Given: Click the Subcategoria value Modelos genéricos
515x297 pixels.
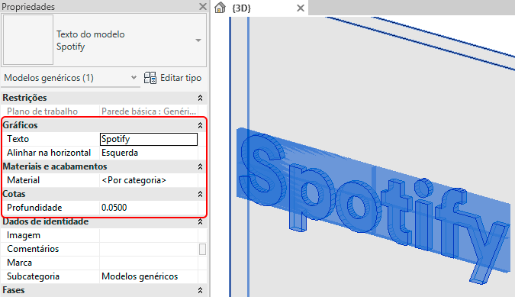Looking at the screenshot, I should point(149,276).
